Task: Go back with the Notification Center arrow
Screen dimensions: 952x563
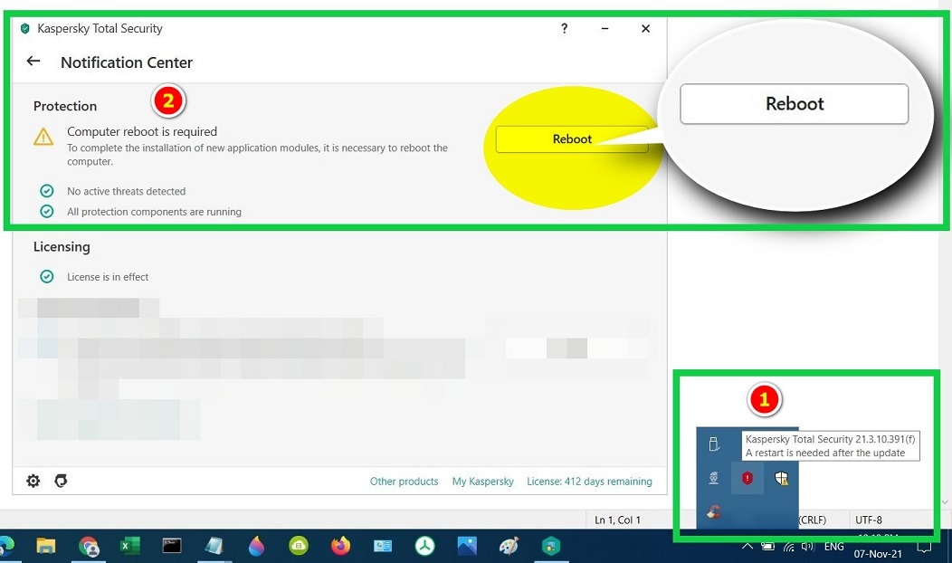Action: [33, 61]
